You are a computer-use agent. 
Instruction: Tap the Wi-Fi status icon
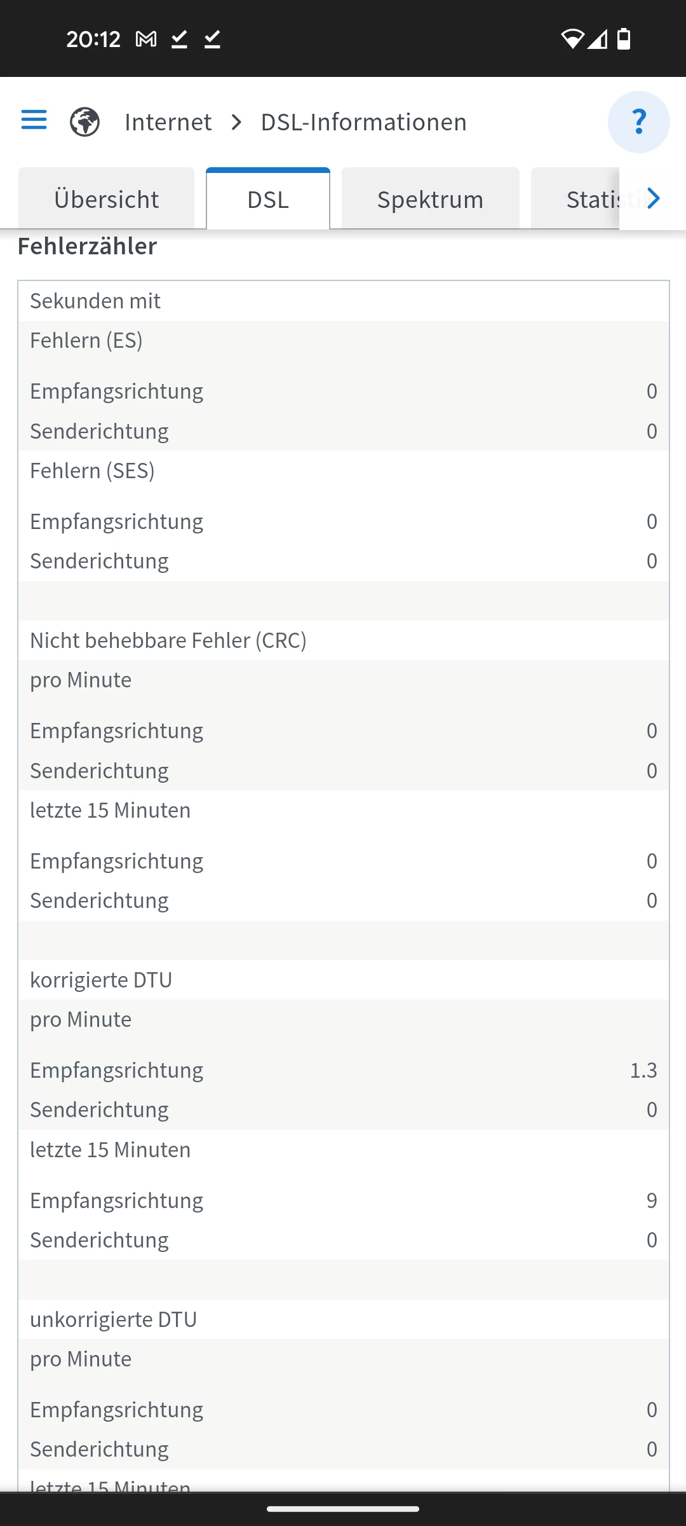pyautogui.click(x=572, y=39)
